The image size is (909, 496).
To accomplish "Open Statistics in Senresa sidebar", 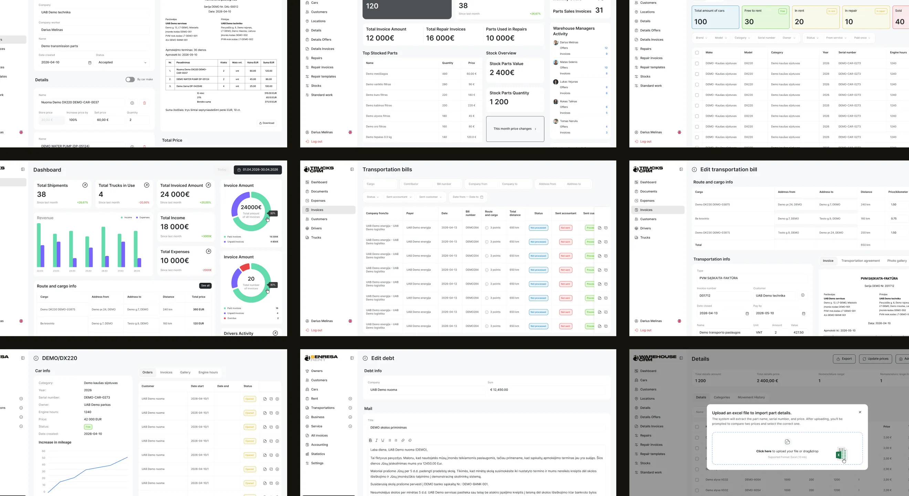I will click(x=317, y=454).
